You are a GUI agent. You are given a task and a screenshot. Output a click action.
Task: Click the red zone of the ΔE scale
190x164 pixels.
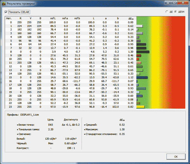(178, 63)
